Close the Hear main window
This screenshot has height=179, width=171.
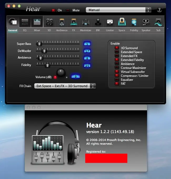pos(9,6)
